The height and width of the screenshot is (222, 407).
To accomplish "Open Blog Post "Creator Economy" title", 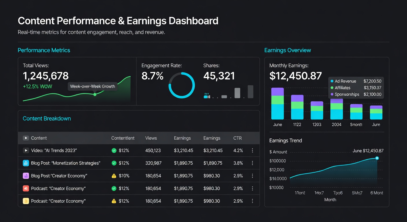I will 59,176.
